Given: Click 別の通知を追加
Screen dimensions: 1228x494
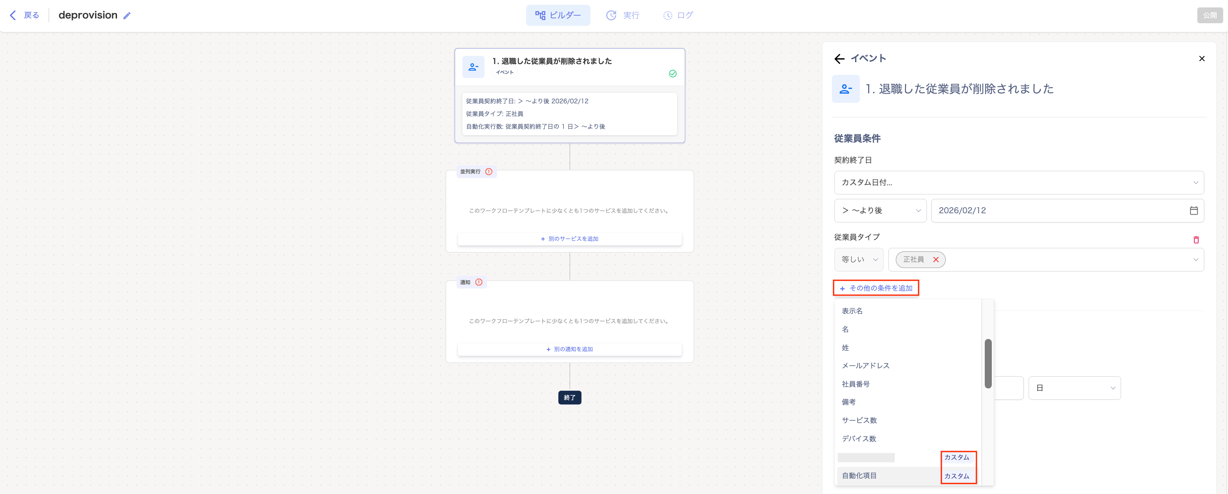Looking at the screenshot, I should pyautogui.click(x=570, y=349).
